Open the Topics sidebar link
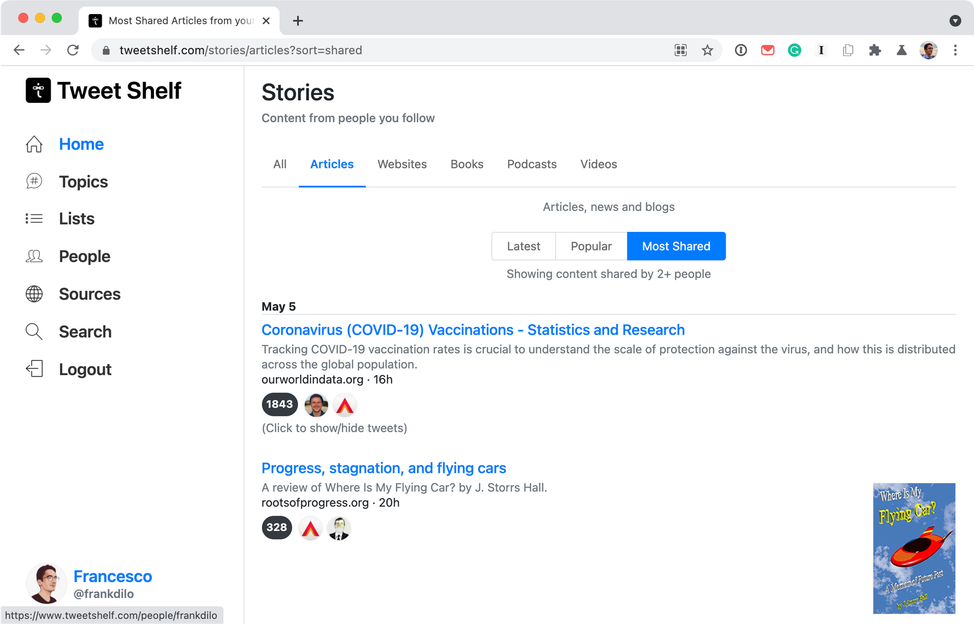The image size is (974, 625). coord(83,182)
